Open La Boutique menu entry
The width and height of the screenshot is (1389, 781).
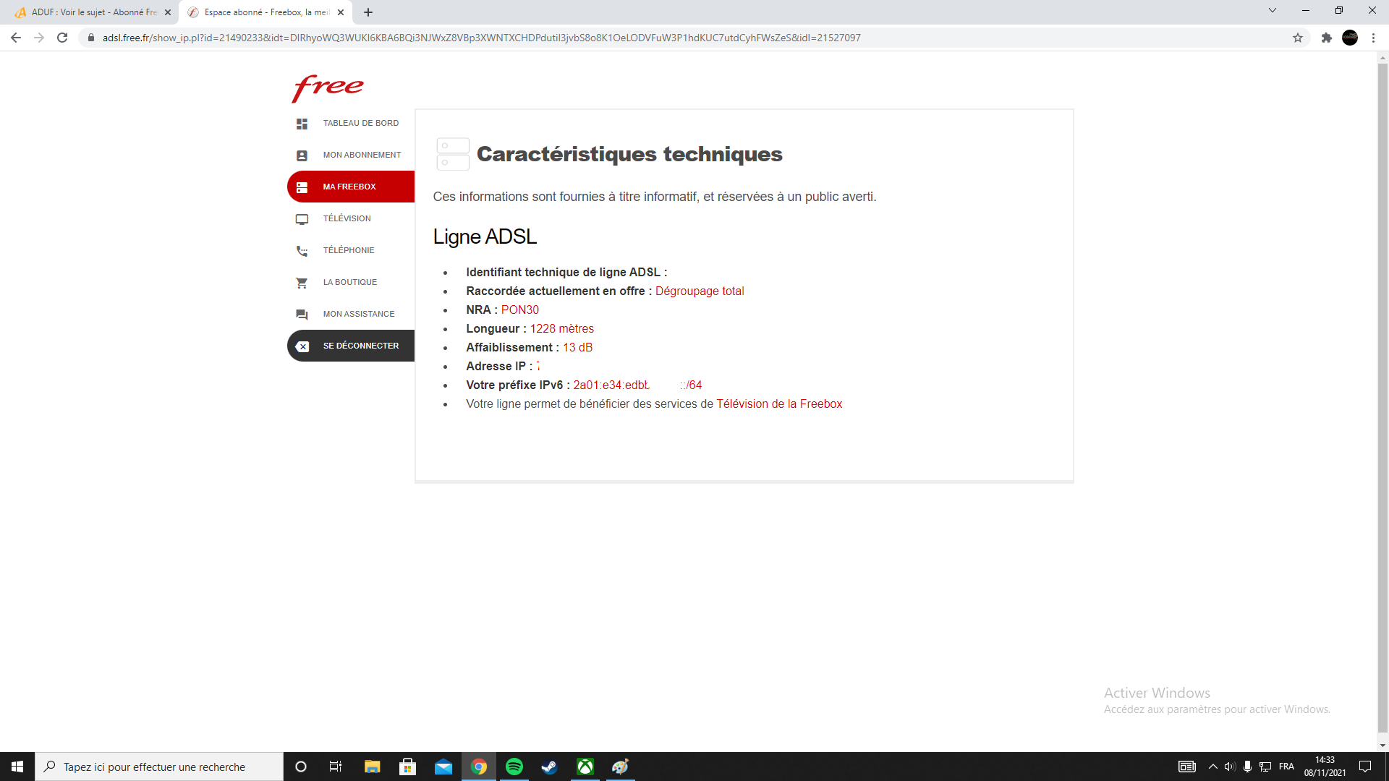350,282
